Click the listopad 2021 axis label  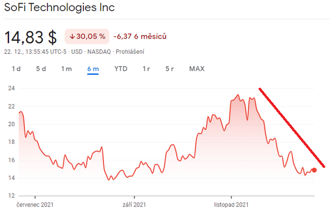click(231, 205)
